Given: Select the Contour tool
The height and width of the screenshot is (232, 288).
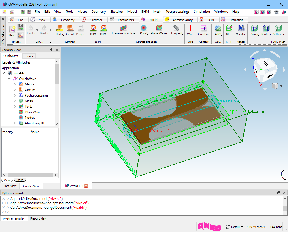Looking at the screenshot, I should click(x=203, y=30).
